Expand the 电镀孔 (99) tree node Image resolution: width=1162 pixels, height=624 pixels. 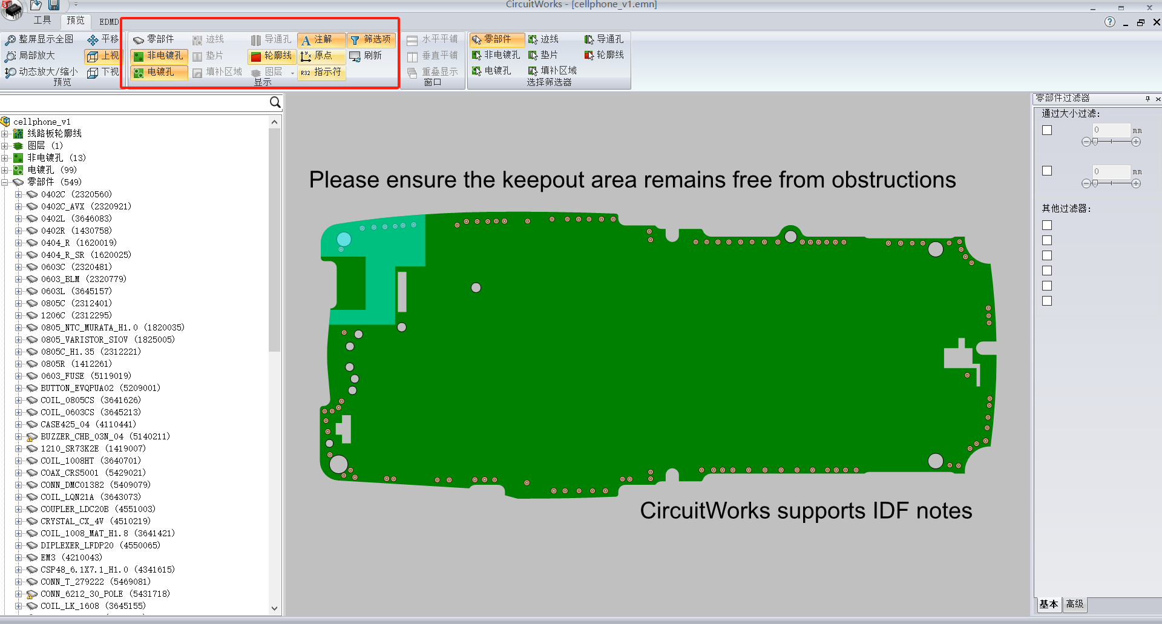pyautogui.click(x=5, y=170)
